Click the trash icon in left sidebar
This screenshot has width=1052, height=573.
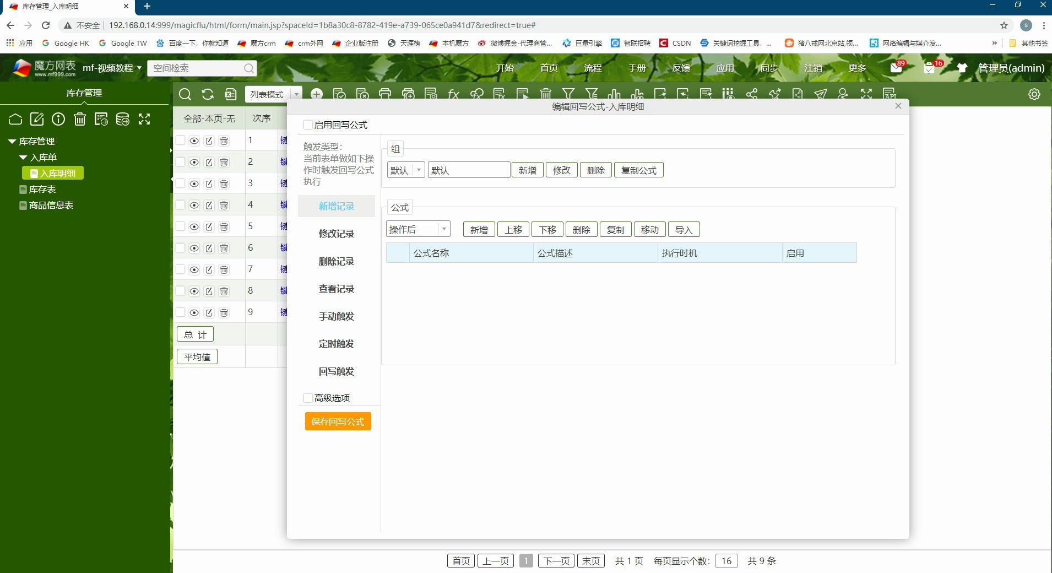(80, 119)
